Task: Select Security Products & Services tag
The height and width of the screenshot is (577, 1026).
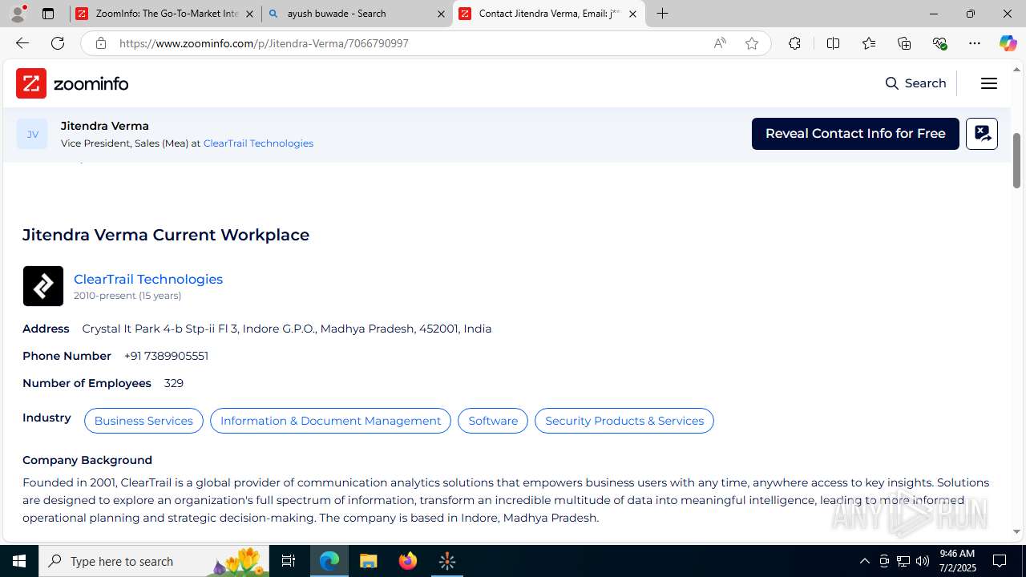Action: pyautogui.click(x=624, y=421)
